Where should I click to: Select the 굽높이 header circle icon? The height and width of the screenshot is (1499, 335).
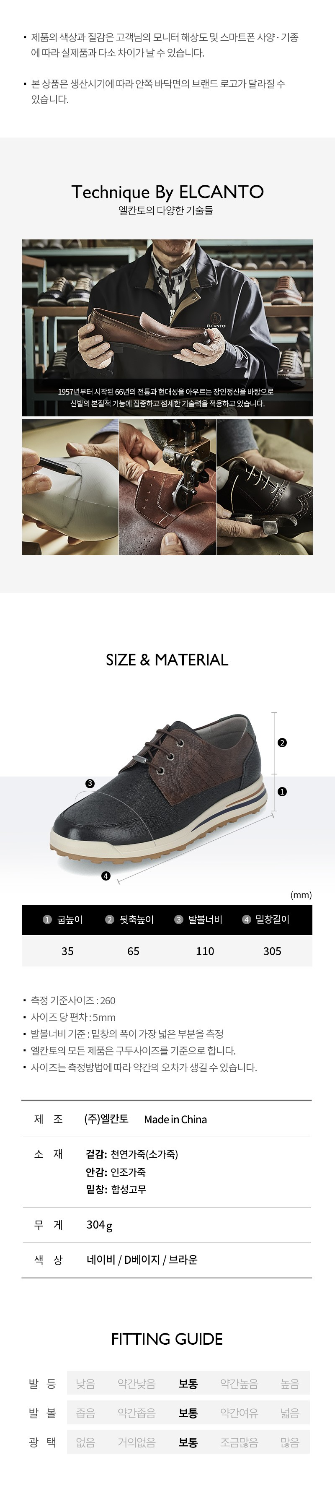coord(48,920)
